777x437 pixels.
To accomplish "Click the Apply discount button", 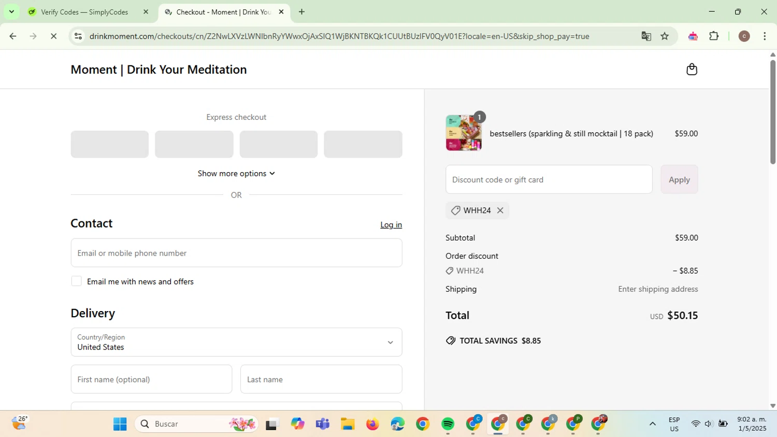I will tap(679, 179).
